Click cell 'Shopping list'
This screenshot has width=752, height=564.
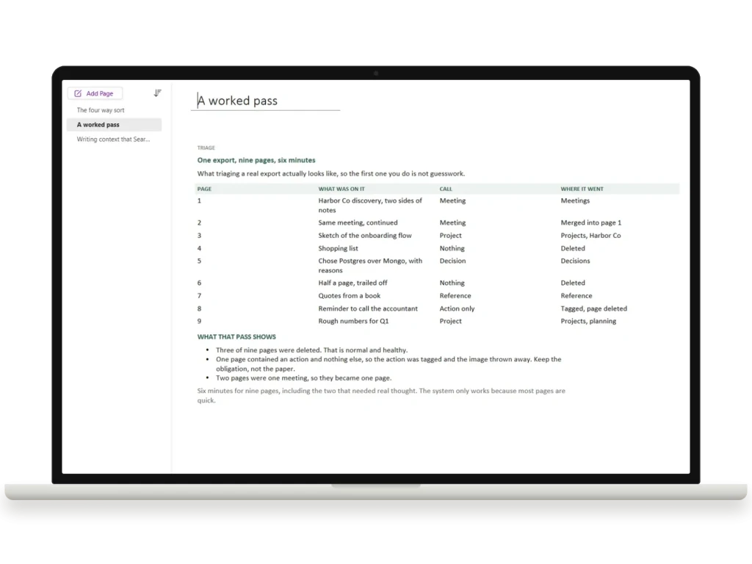coord(338,248)
